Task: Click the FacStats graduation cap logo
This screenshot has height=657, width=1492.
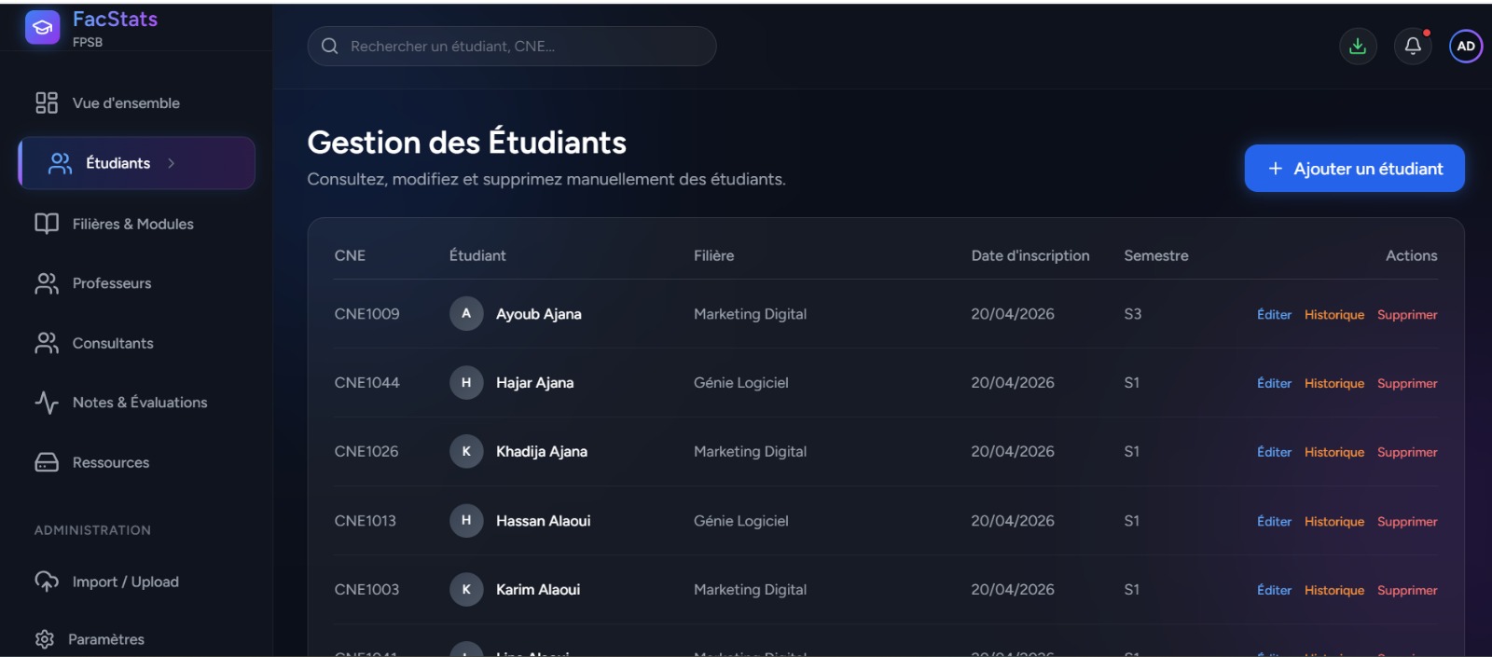Action: 42,27
